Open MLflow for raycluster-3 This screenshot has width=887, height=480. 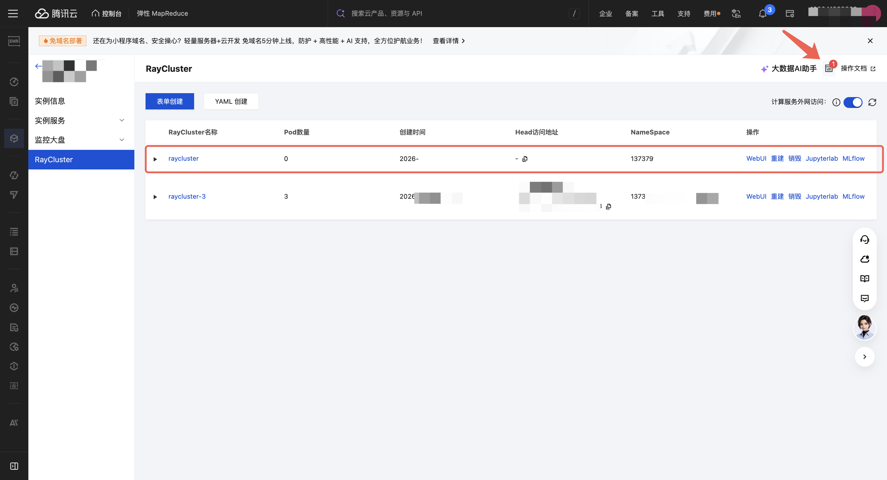click(x=853, y=196)
